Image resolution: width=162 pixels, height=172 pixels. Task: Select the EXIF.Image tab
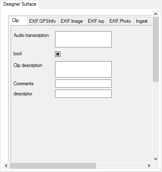[x=72, y=21]
